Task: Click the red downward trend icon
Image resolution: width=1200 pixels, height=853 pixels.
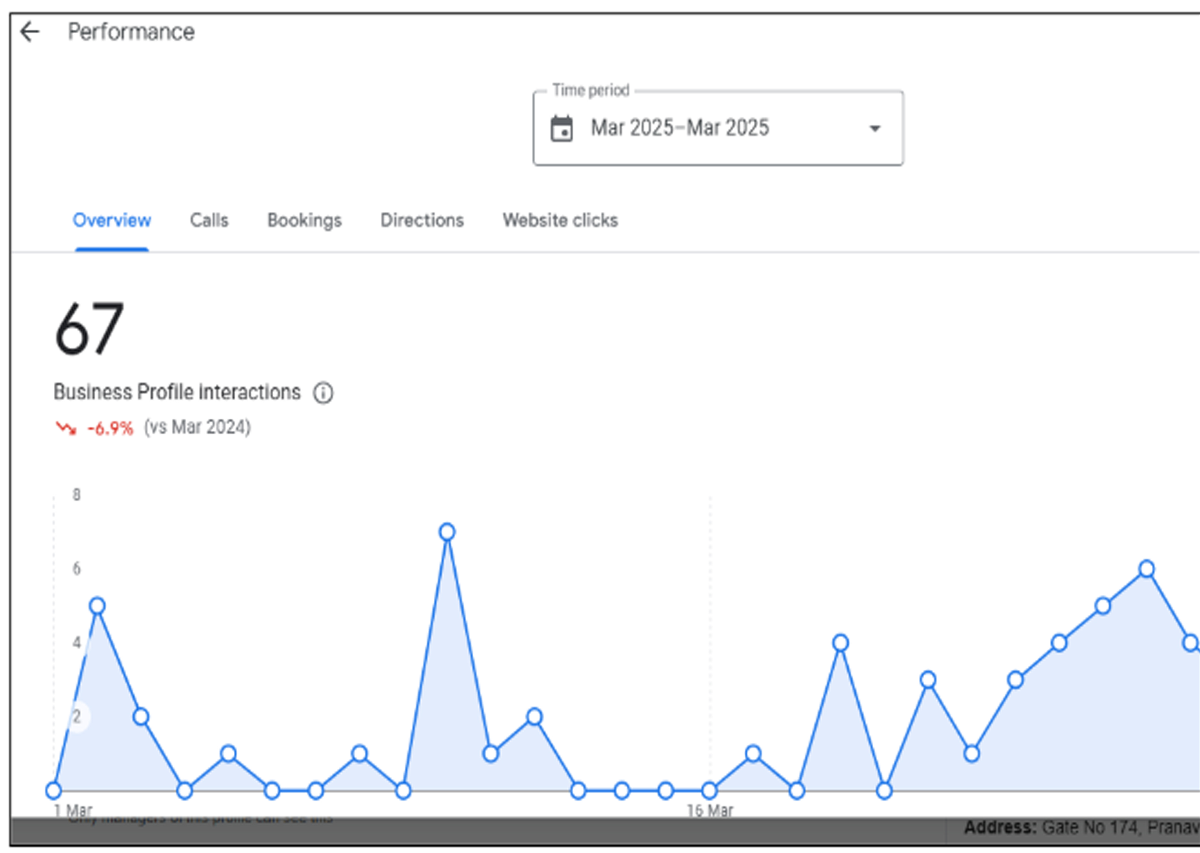Action: tap(66, 428)
